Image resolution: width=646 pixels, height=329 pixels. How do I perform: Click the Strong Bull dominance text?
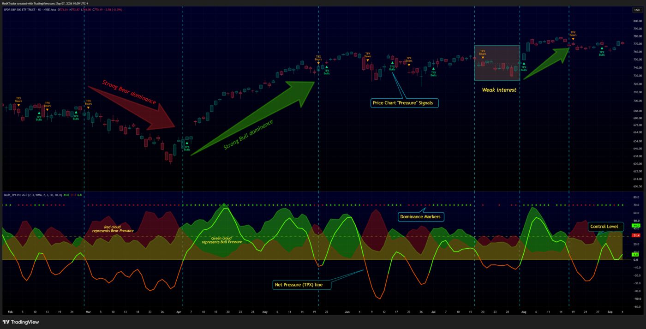[x=248, y=134]
